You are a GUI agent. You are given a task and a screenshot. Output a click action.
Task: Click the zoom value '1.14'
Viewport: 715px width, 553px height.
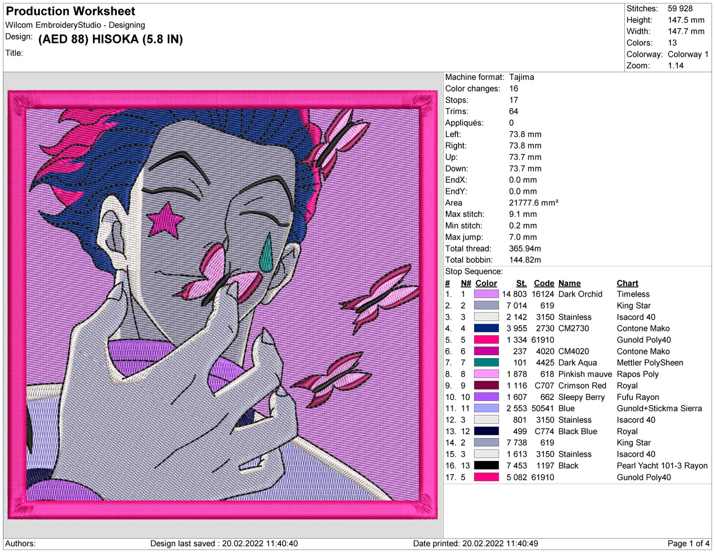(675, 66)
